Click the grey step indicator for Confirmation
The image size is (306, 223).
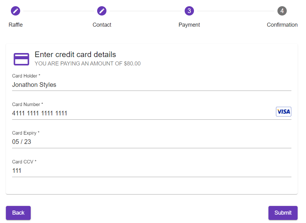(282, 11)
